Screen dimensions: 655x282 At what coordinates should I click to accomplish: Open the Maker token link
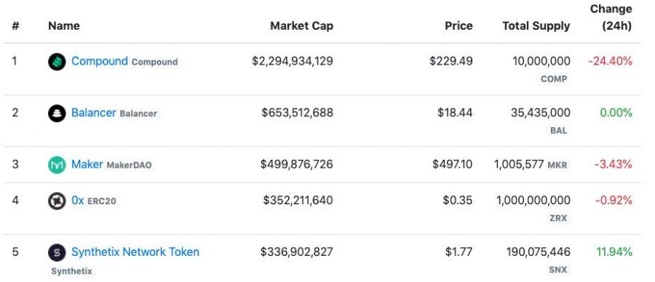point(87,164)
